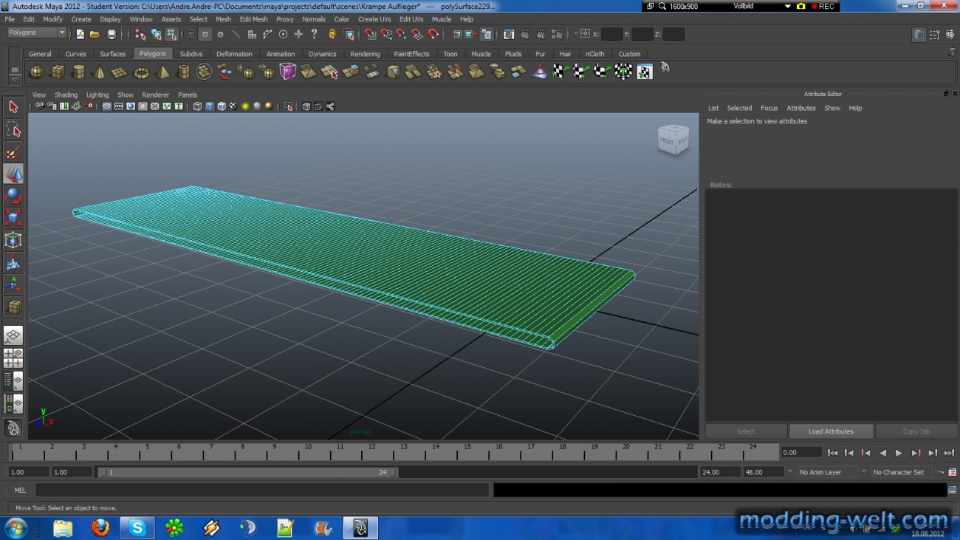Activate the Paint Selection tool

click(13, 152)
